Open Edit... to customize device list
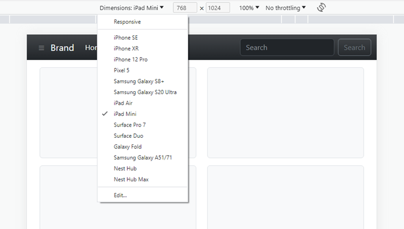This screenshot has width=404, height=229. coord(143,195)
